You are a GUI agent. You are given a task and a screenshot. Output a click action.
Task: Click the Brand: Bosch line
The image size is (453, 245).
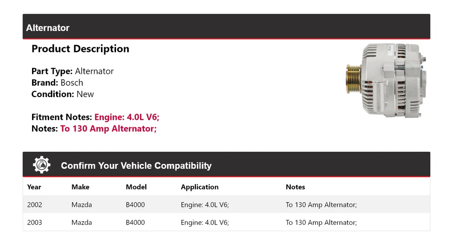click(57, 82)
